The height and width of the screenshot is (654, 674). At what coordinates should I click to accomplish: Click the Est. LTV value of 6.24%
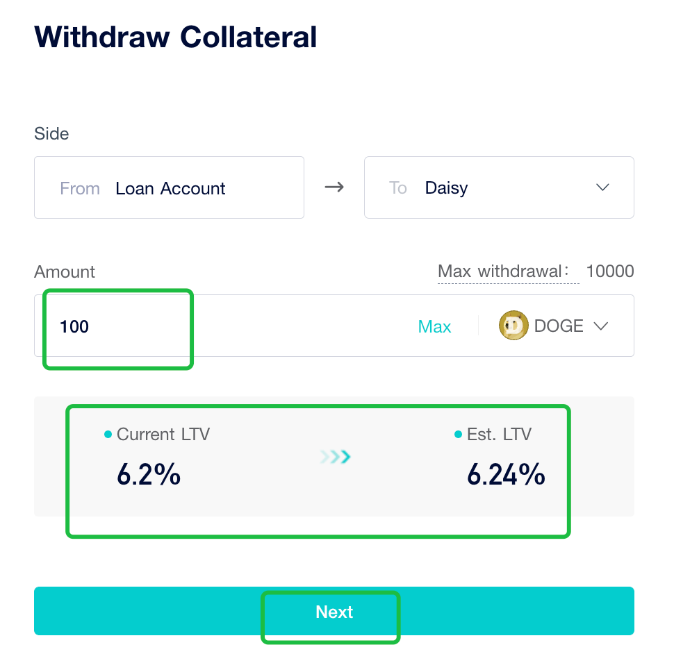506,475
